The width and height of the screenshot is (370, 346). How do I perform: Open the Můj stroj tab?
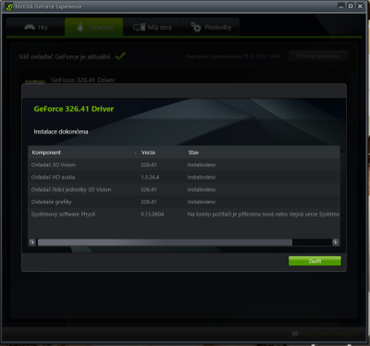coord(152,27)
